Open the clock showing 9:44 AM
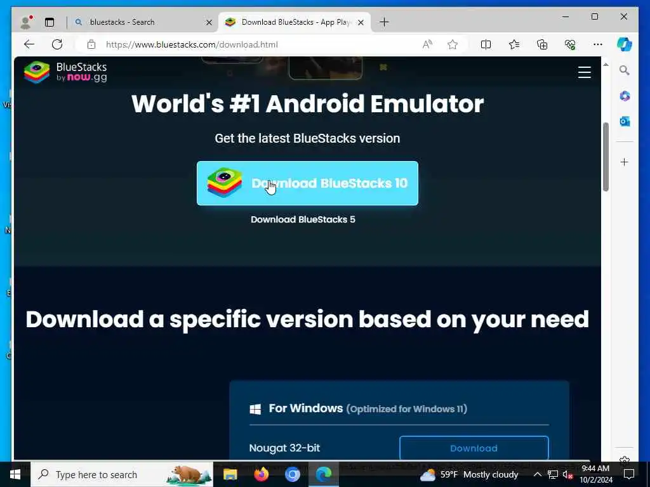The image size is (650, 487). click(x=595, y=474)
